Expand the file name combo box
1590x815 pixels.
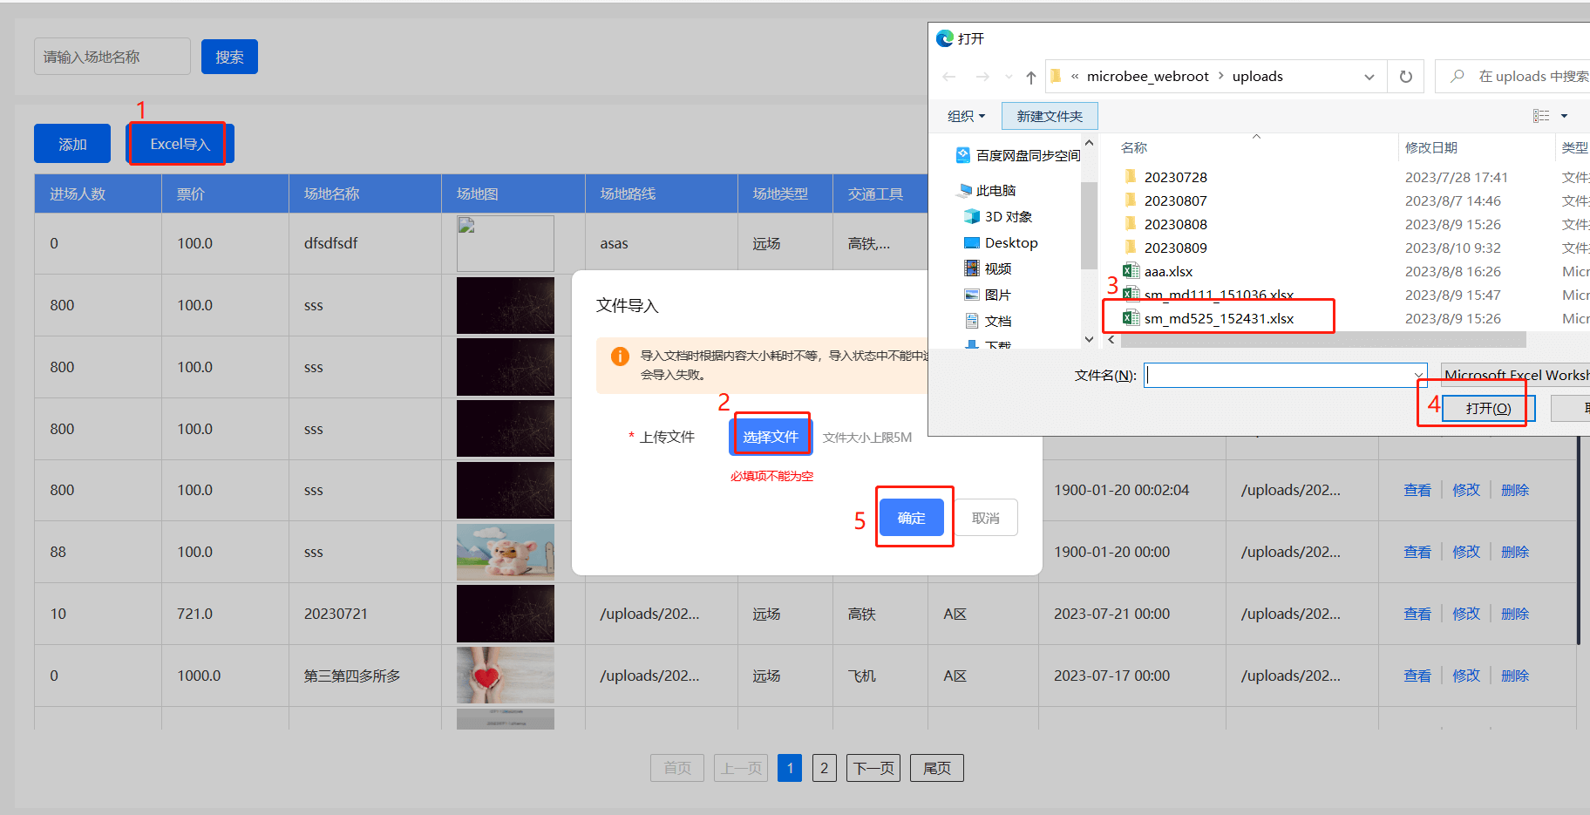point(1417,376)
